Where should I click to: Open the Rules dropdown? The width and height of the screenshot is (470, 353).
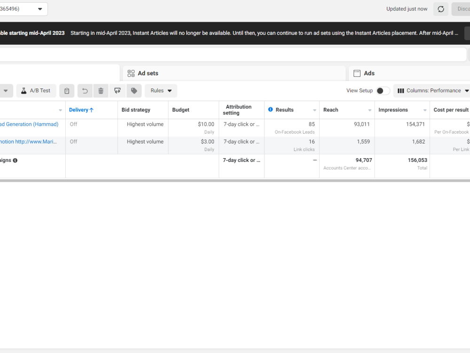tap(161, 91)
